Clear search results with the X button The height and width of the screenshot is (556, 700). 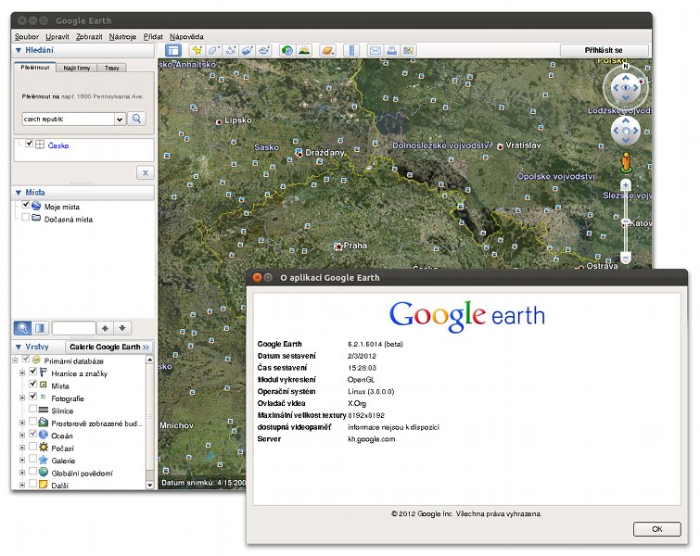coord(145,172)
